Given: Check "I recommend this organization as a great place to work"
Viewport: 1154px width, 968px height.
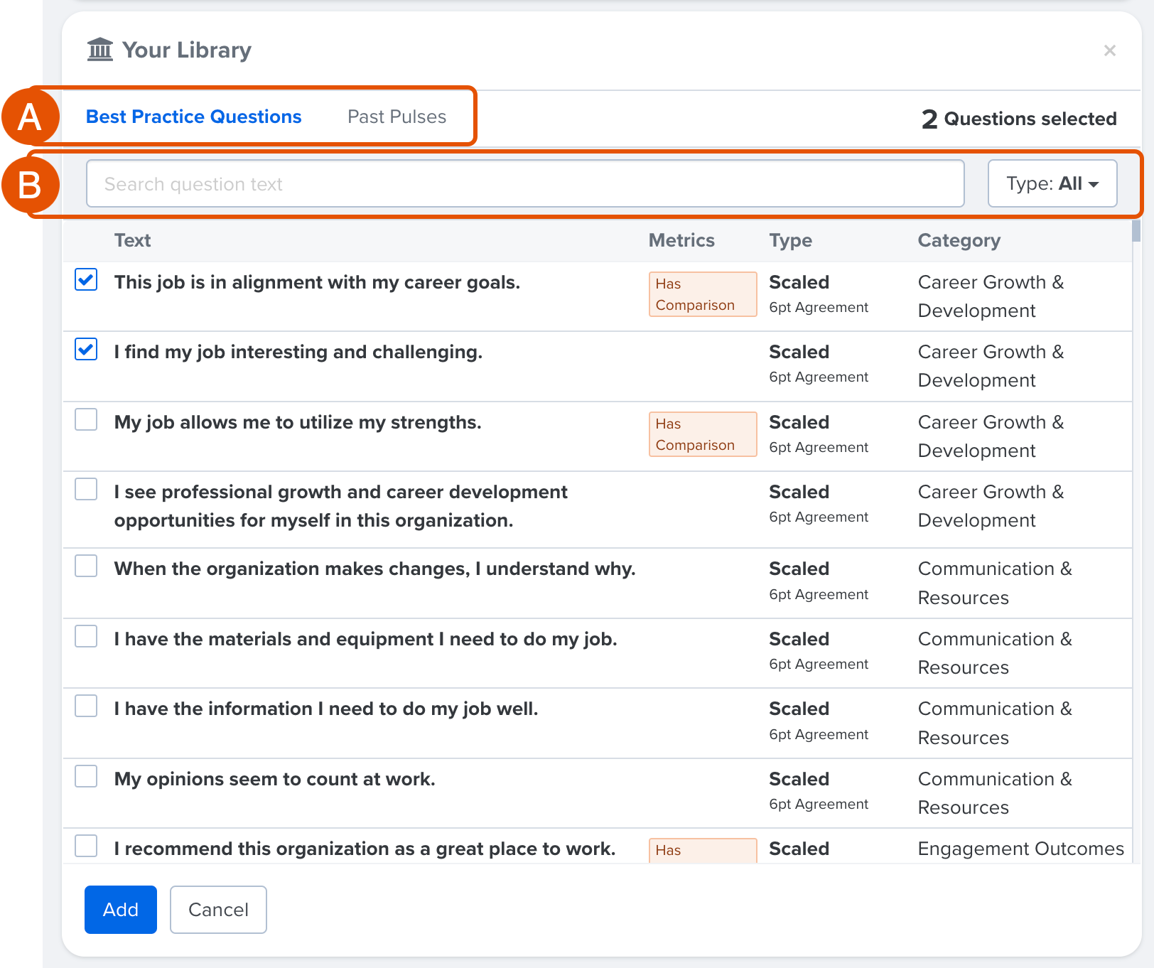Looking at the screenshot, I should [85, 846].
